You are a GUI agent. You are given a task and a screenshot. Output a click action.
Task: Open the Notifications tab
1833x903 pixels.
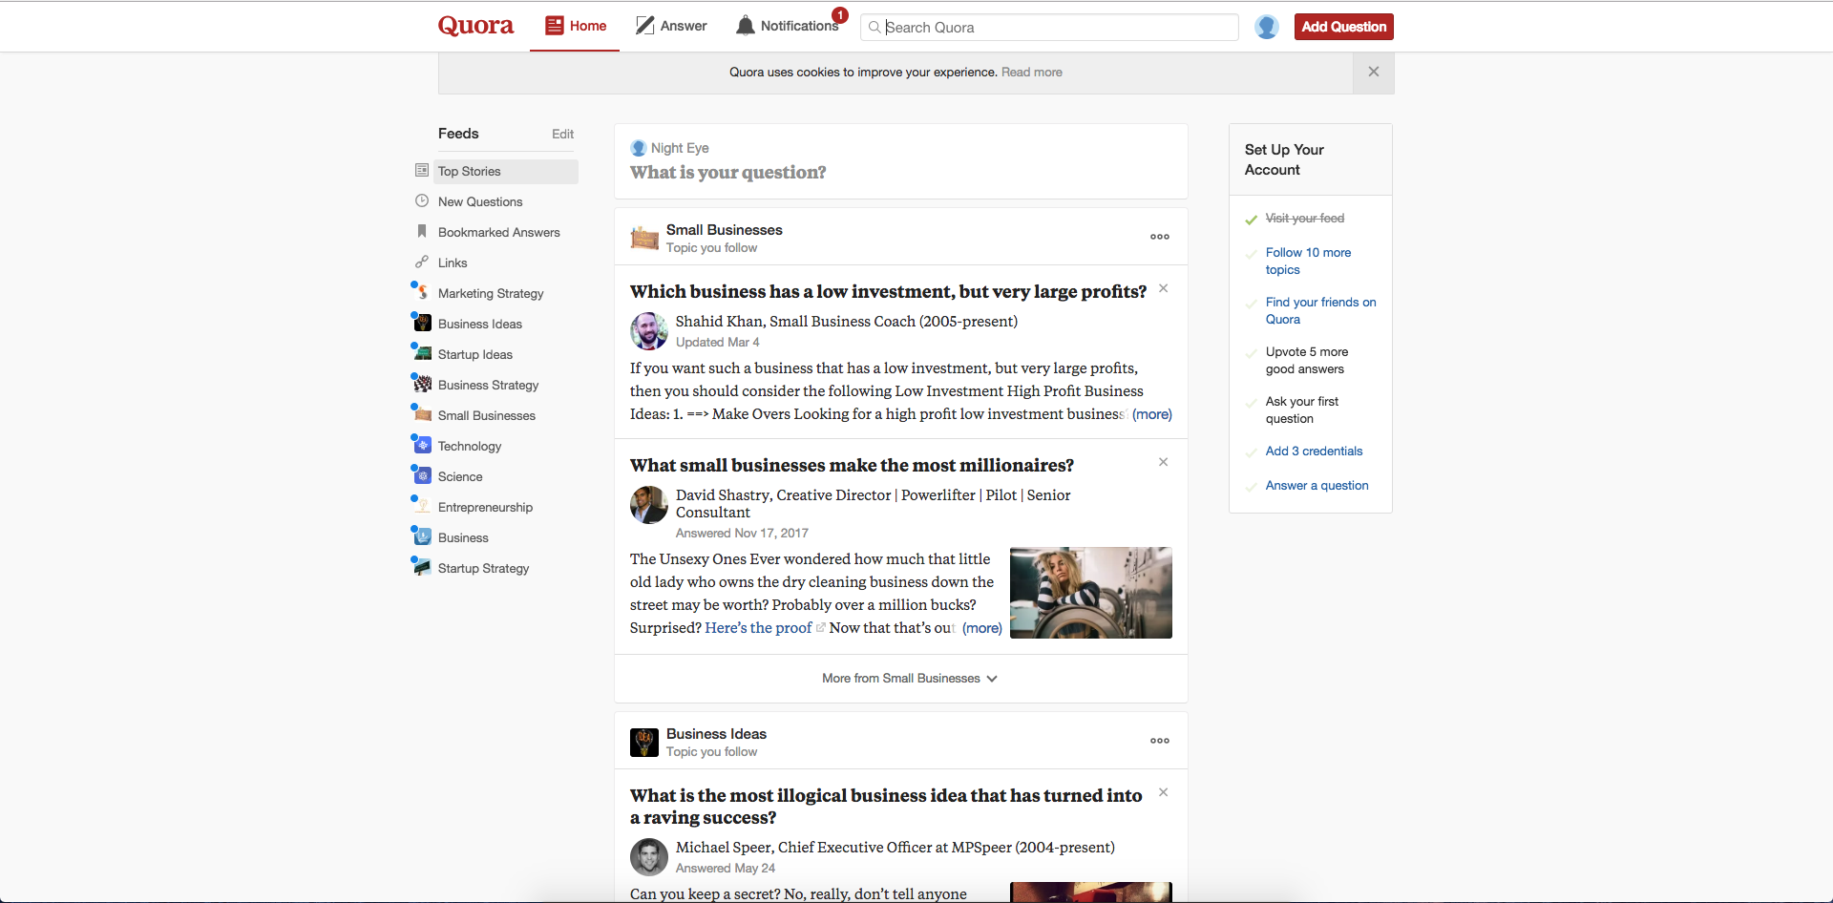click(x=788, y=26)
